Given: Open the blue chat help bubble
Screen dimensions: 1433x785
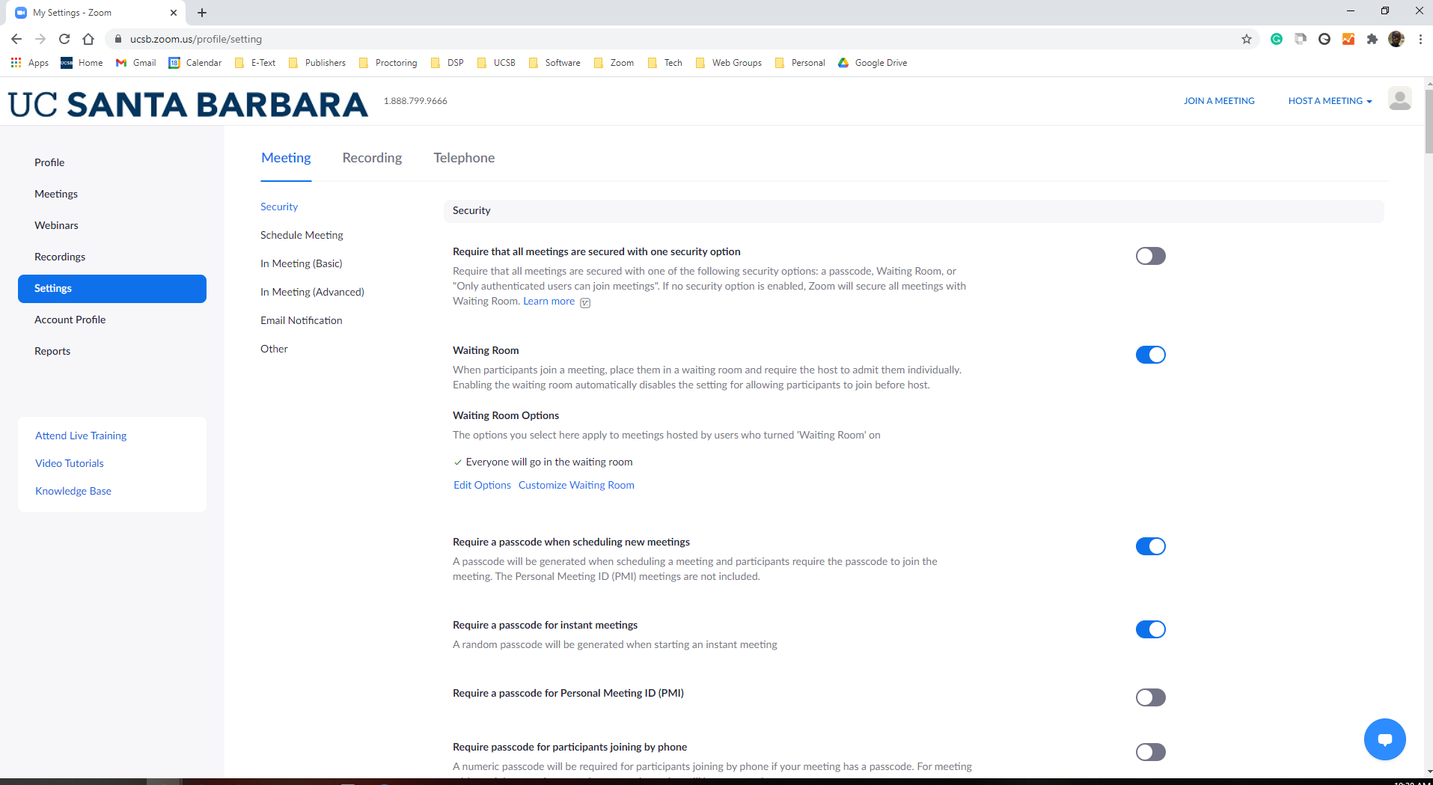Looking at the screenshot, I should coord(1384,739).
